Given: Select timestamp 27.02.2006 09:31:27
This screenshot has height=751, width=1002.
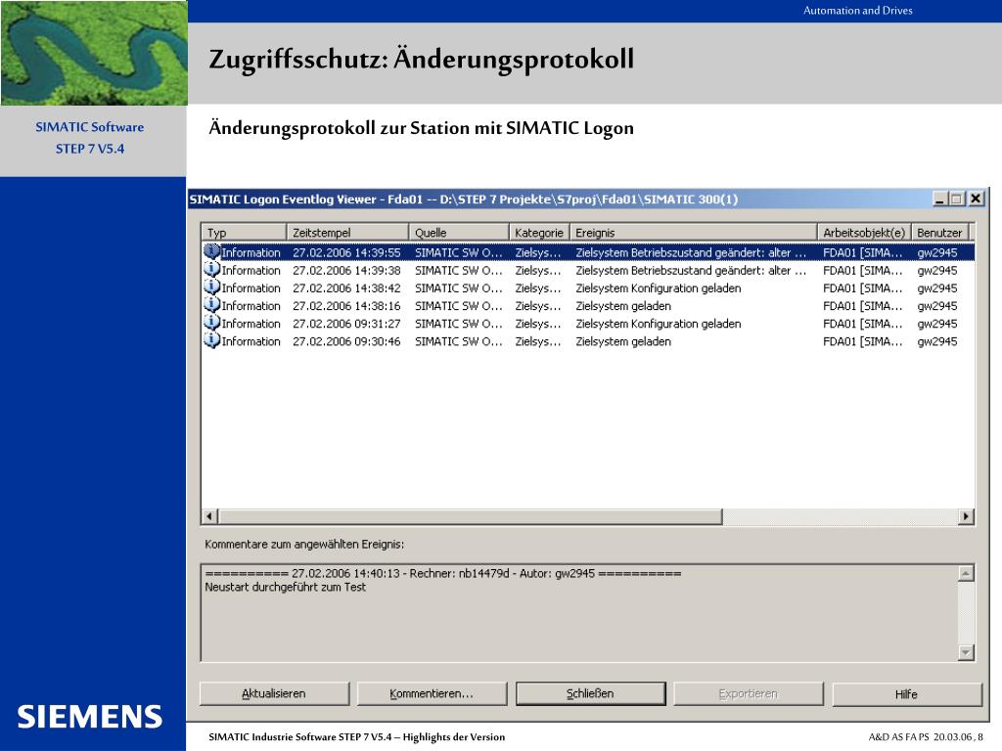Looking at the screenshot, I should point(346,324).
